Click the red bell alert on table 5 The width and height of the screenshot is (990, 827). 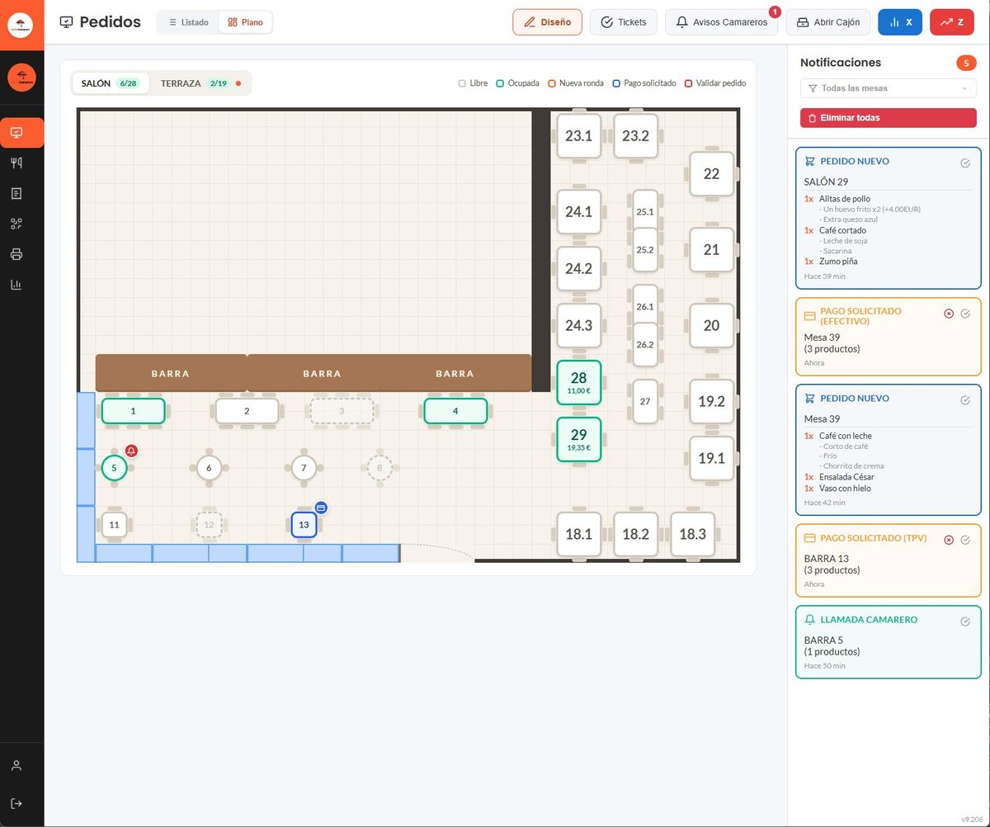(x=131, y=451)
